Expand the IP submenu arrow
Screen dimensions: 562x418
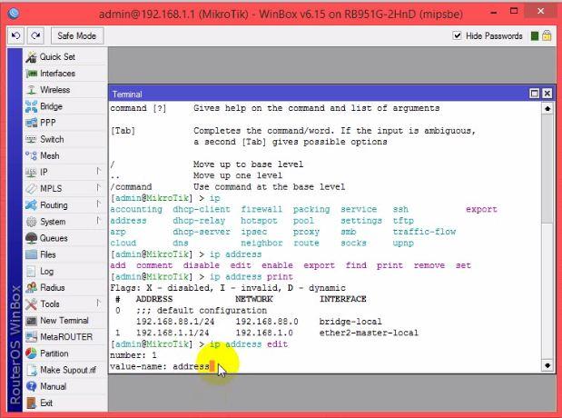[99, 172]
